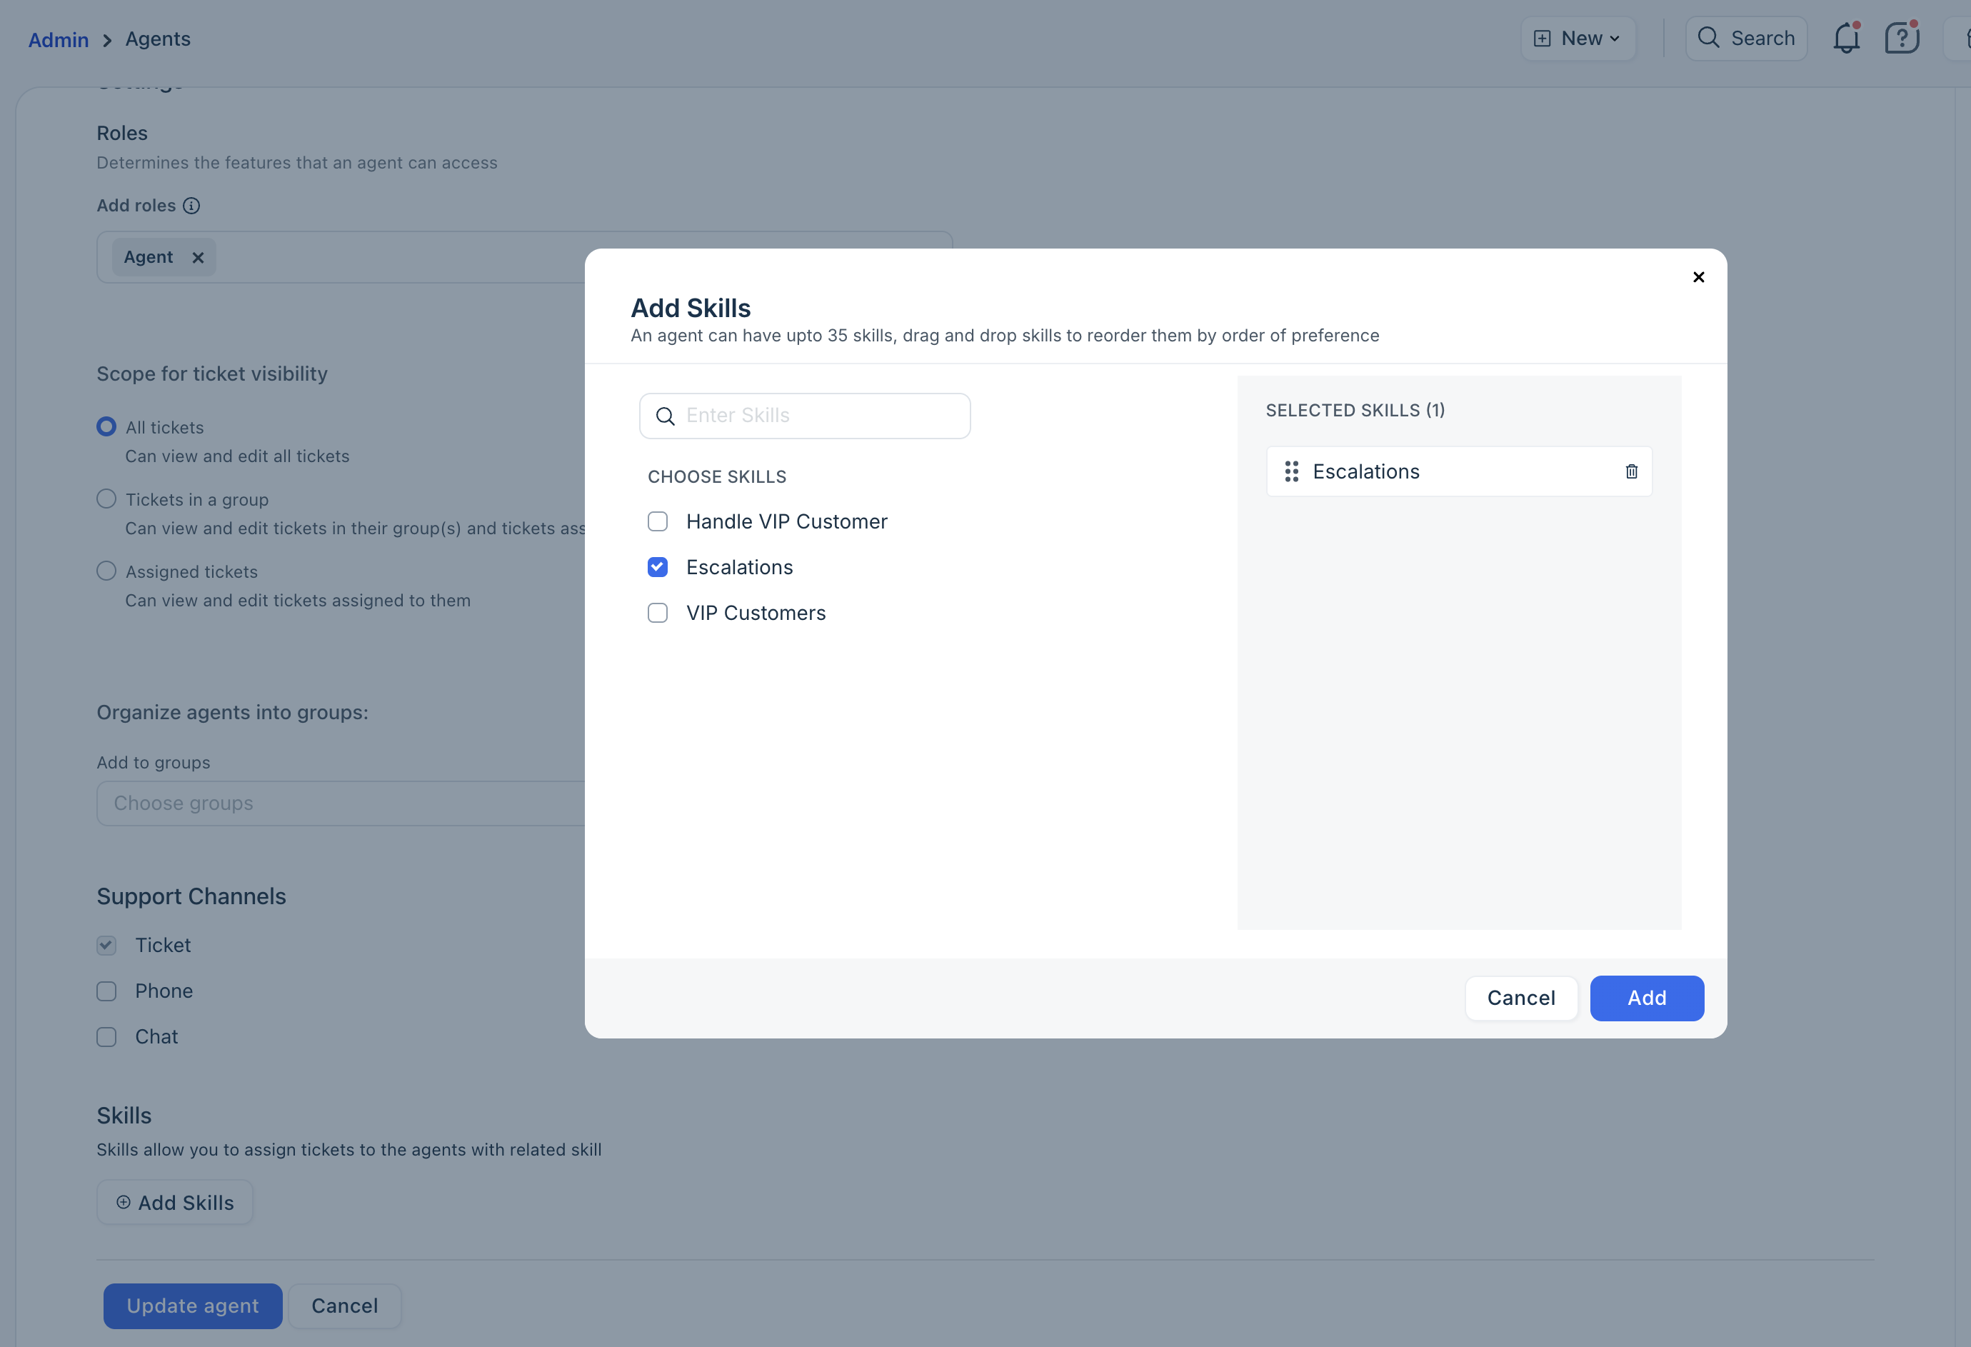Check the VIP Customers skill
The width and height of the screenshot is (1971, 1347).
pyautogui.click(x=657, y=614)
